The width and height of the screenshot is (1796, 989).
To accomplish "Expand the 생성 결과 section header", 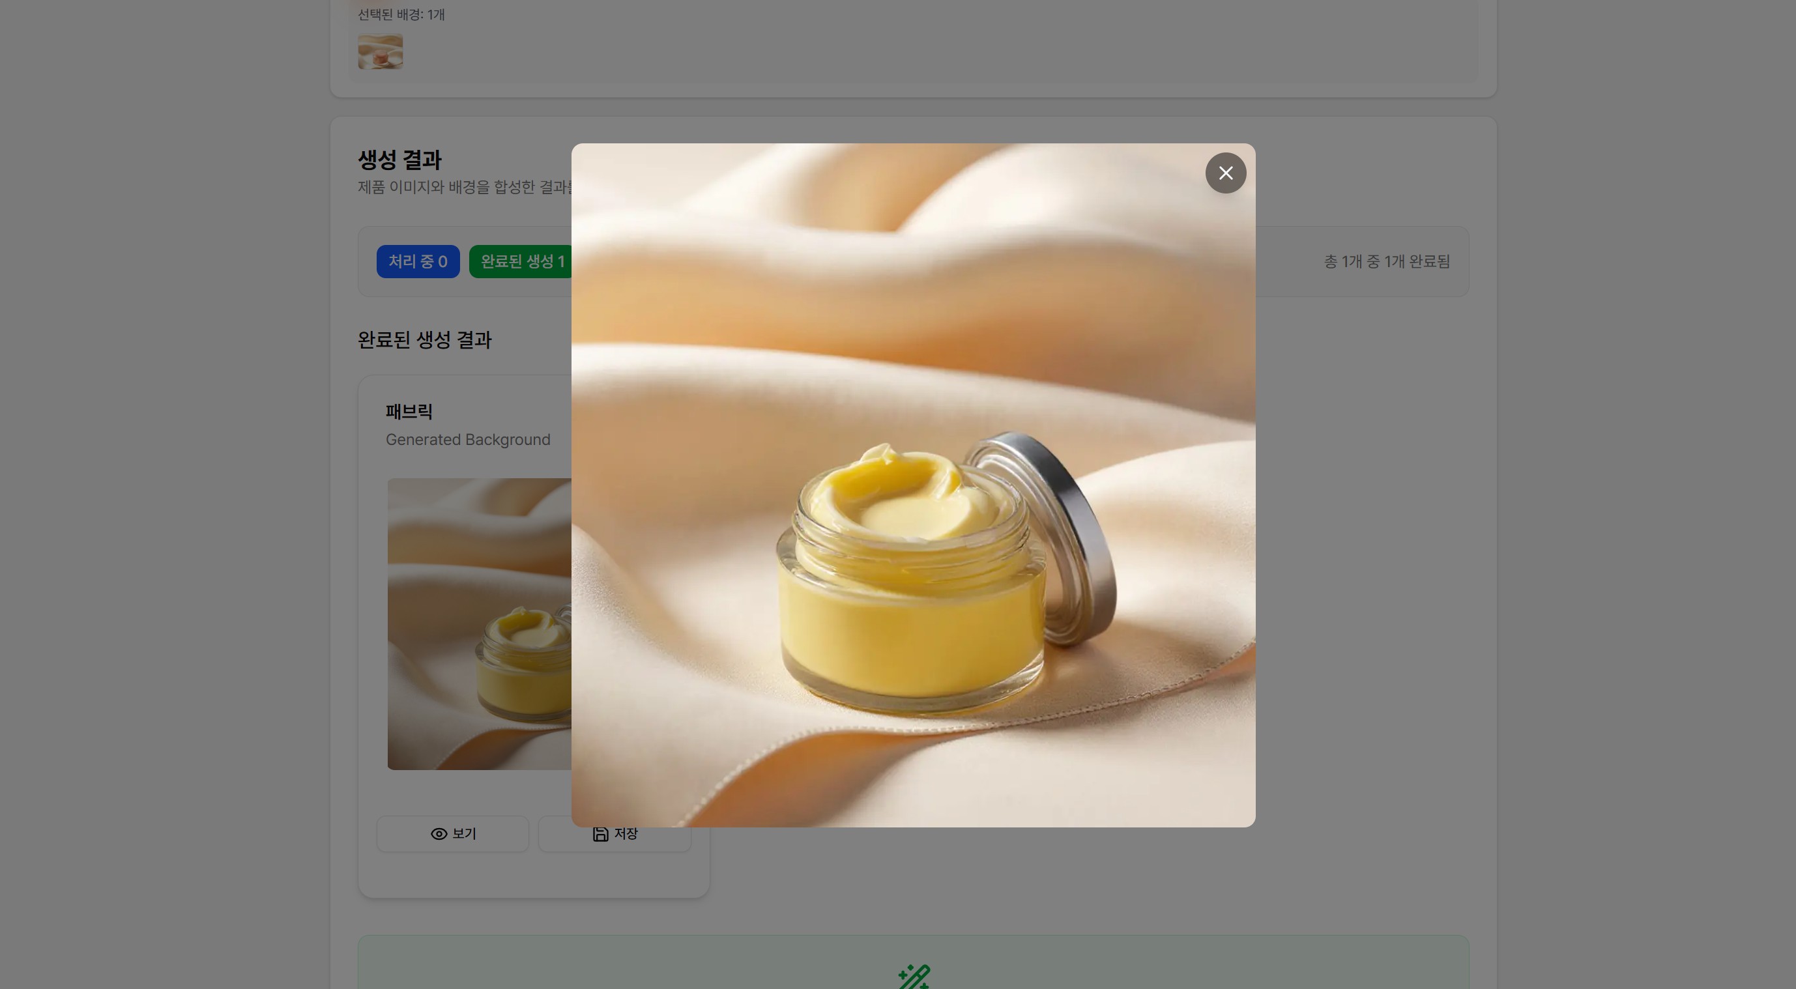I will coord(399,160).
